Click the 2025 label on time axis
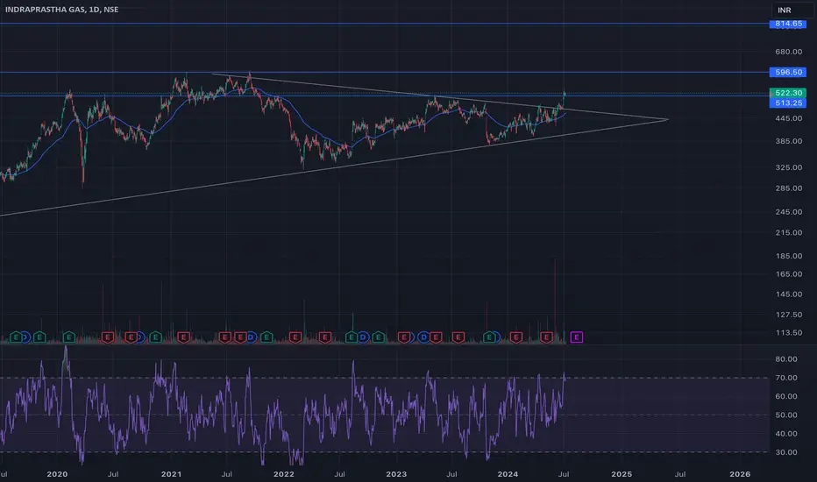The image size is (817, 482). 622,474
